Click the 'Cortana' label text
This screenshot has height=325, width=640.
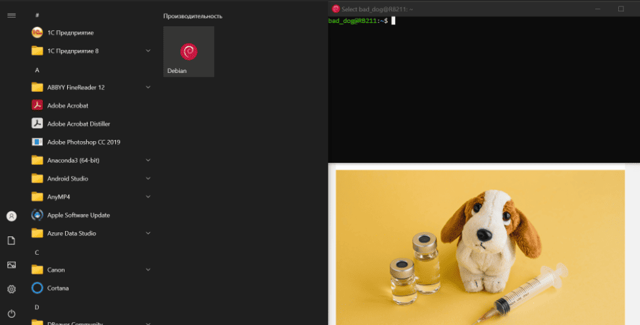(x=58, y=288)
